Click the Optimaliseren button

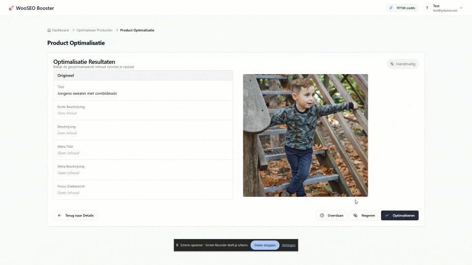pos(400,215)
